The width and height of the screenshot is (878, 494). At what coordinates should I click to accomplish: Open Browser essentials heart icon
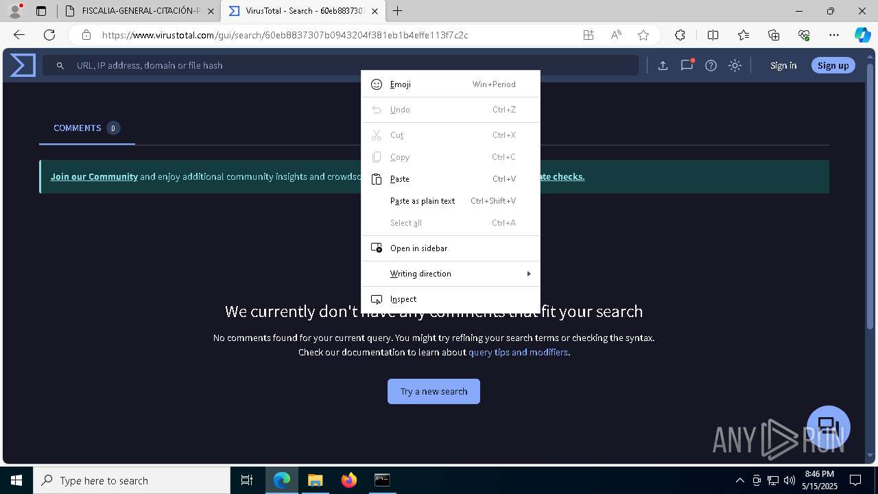pos(804,35)
